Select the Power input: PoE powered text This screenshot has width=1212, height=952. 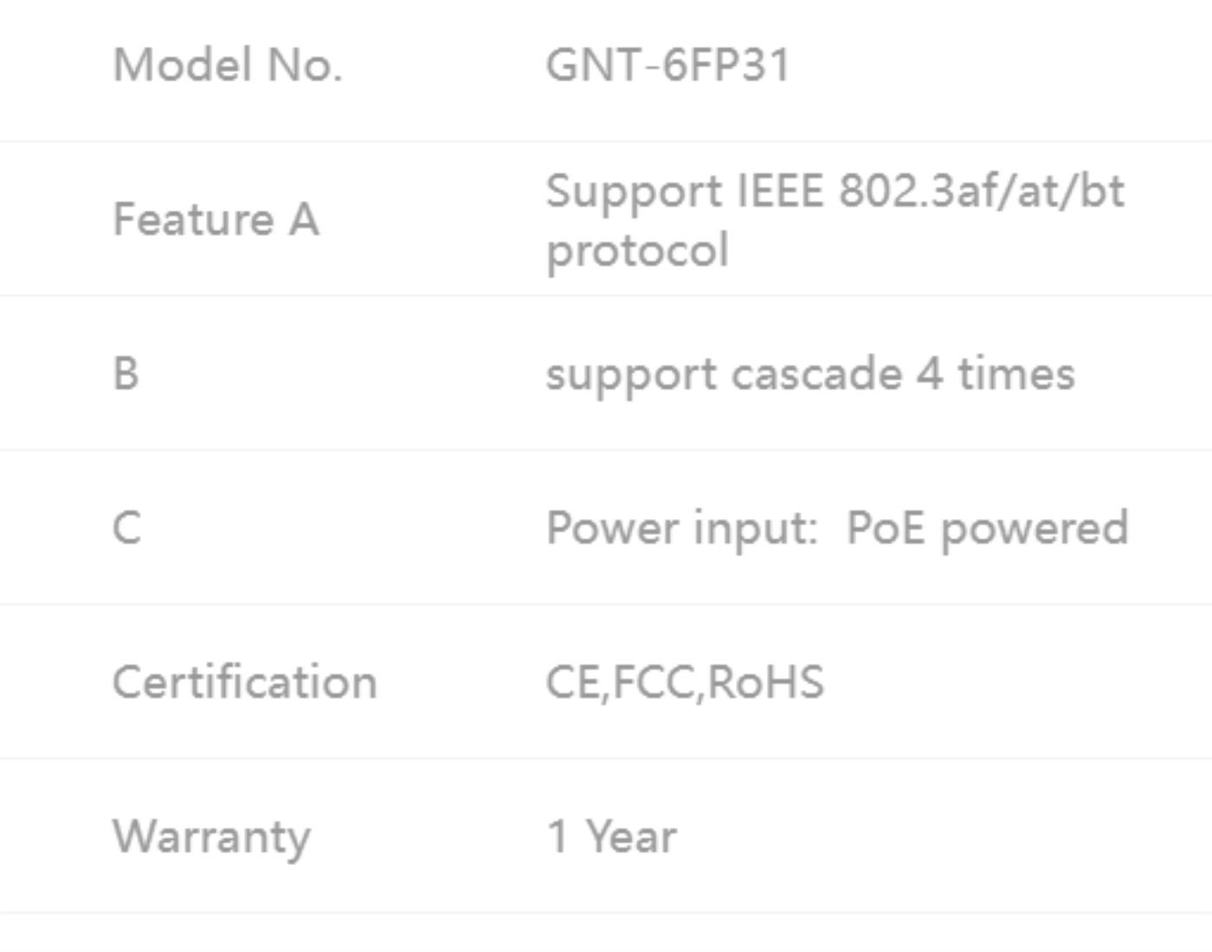tap(837, 528)
